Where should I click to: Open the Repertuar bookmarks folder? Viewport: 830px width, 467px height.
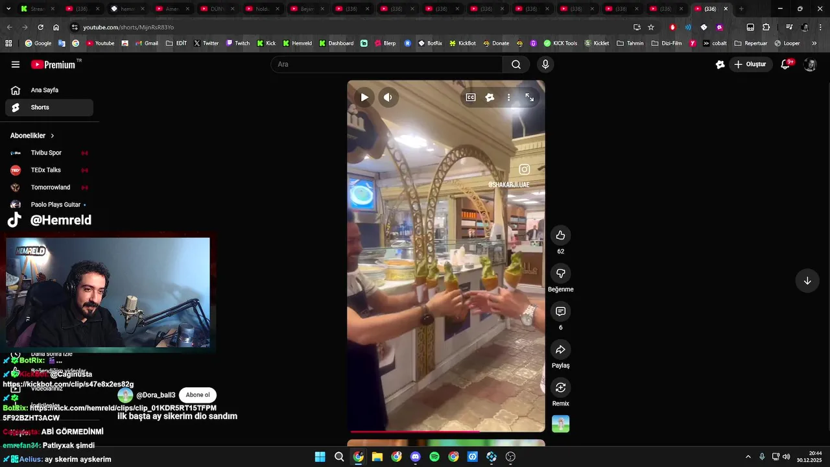[751, 43]
